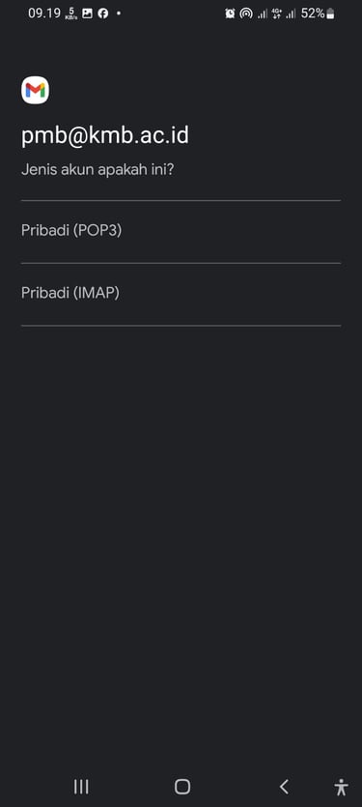Go to home screen via Home button
The width and height of the screenshot is (362, 807).
click(x=182, y=787)
